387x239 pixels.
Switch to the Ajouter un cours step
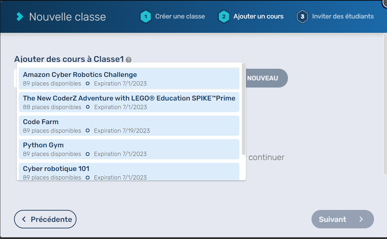coord(258,16)
